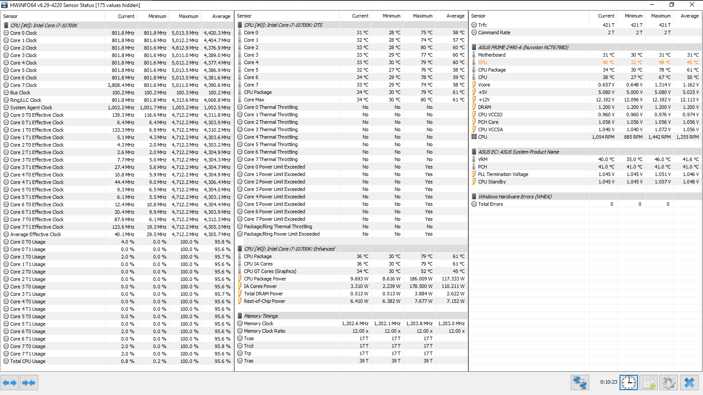Click the icon beside Memory Clock Ratio
This screenshot has width=703, height=395.
[240, 331]
